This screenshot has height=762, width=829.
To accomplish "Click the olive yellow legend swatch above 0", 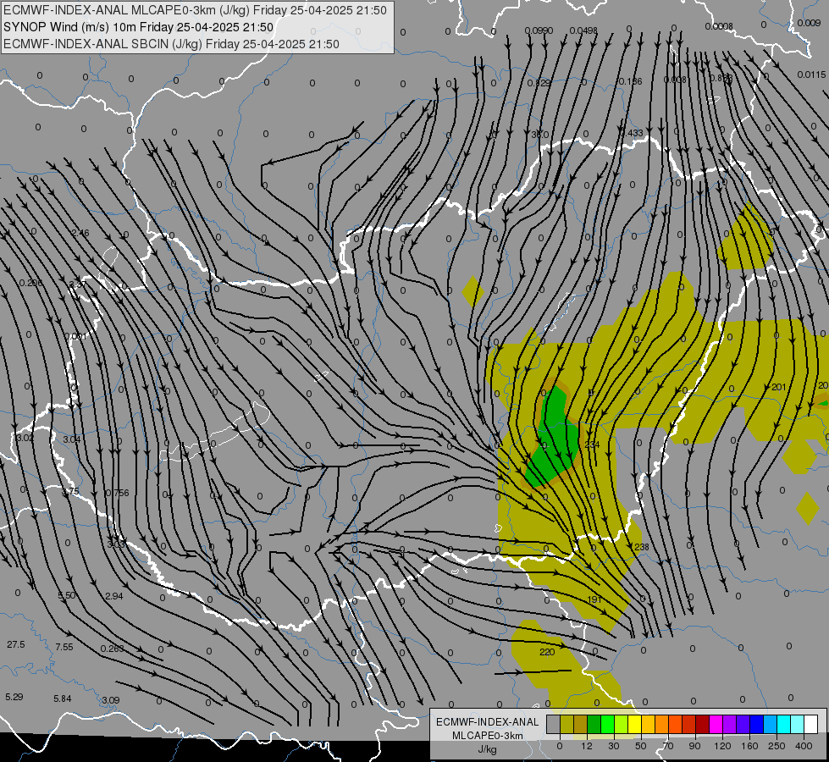I will coord(566,724).
